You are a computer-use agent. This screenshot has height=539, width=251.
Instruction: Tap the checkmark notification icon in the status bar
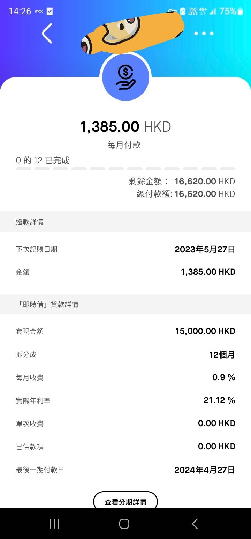tap(50, 12)
